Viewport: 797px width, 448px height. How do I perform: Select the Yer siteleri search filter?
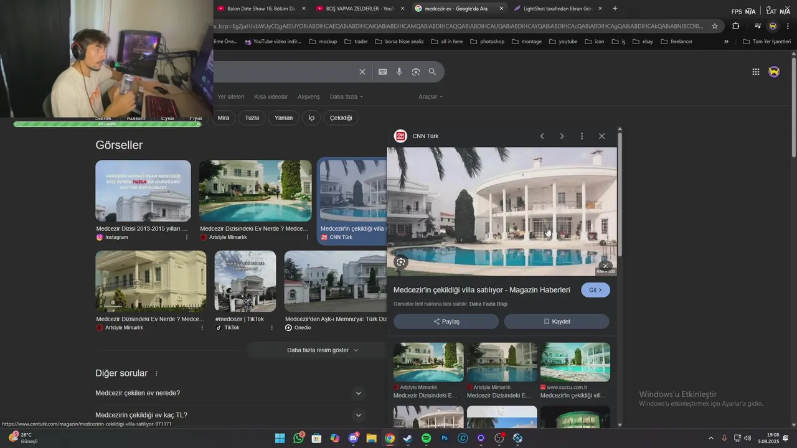point(230,96)
